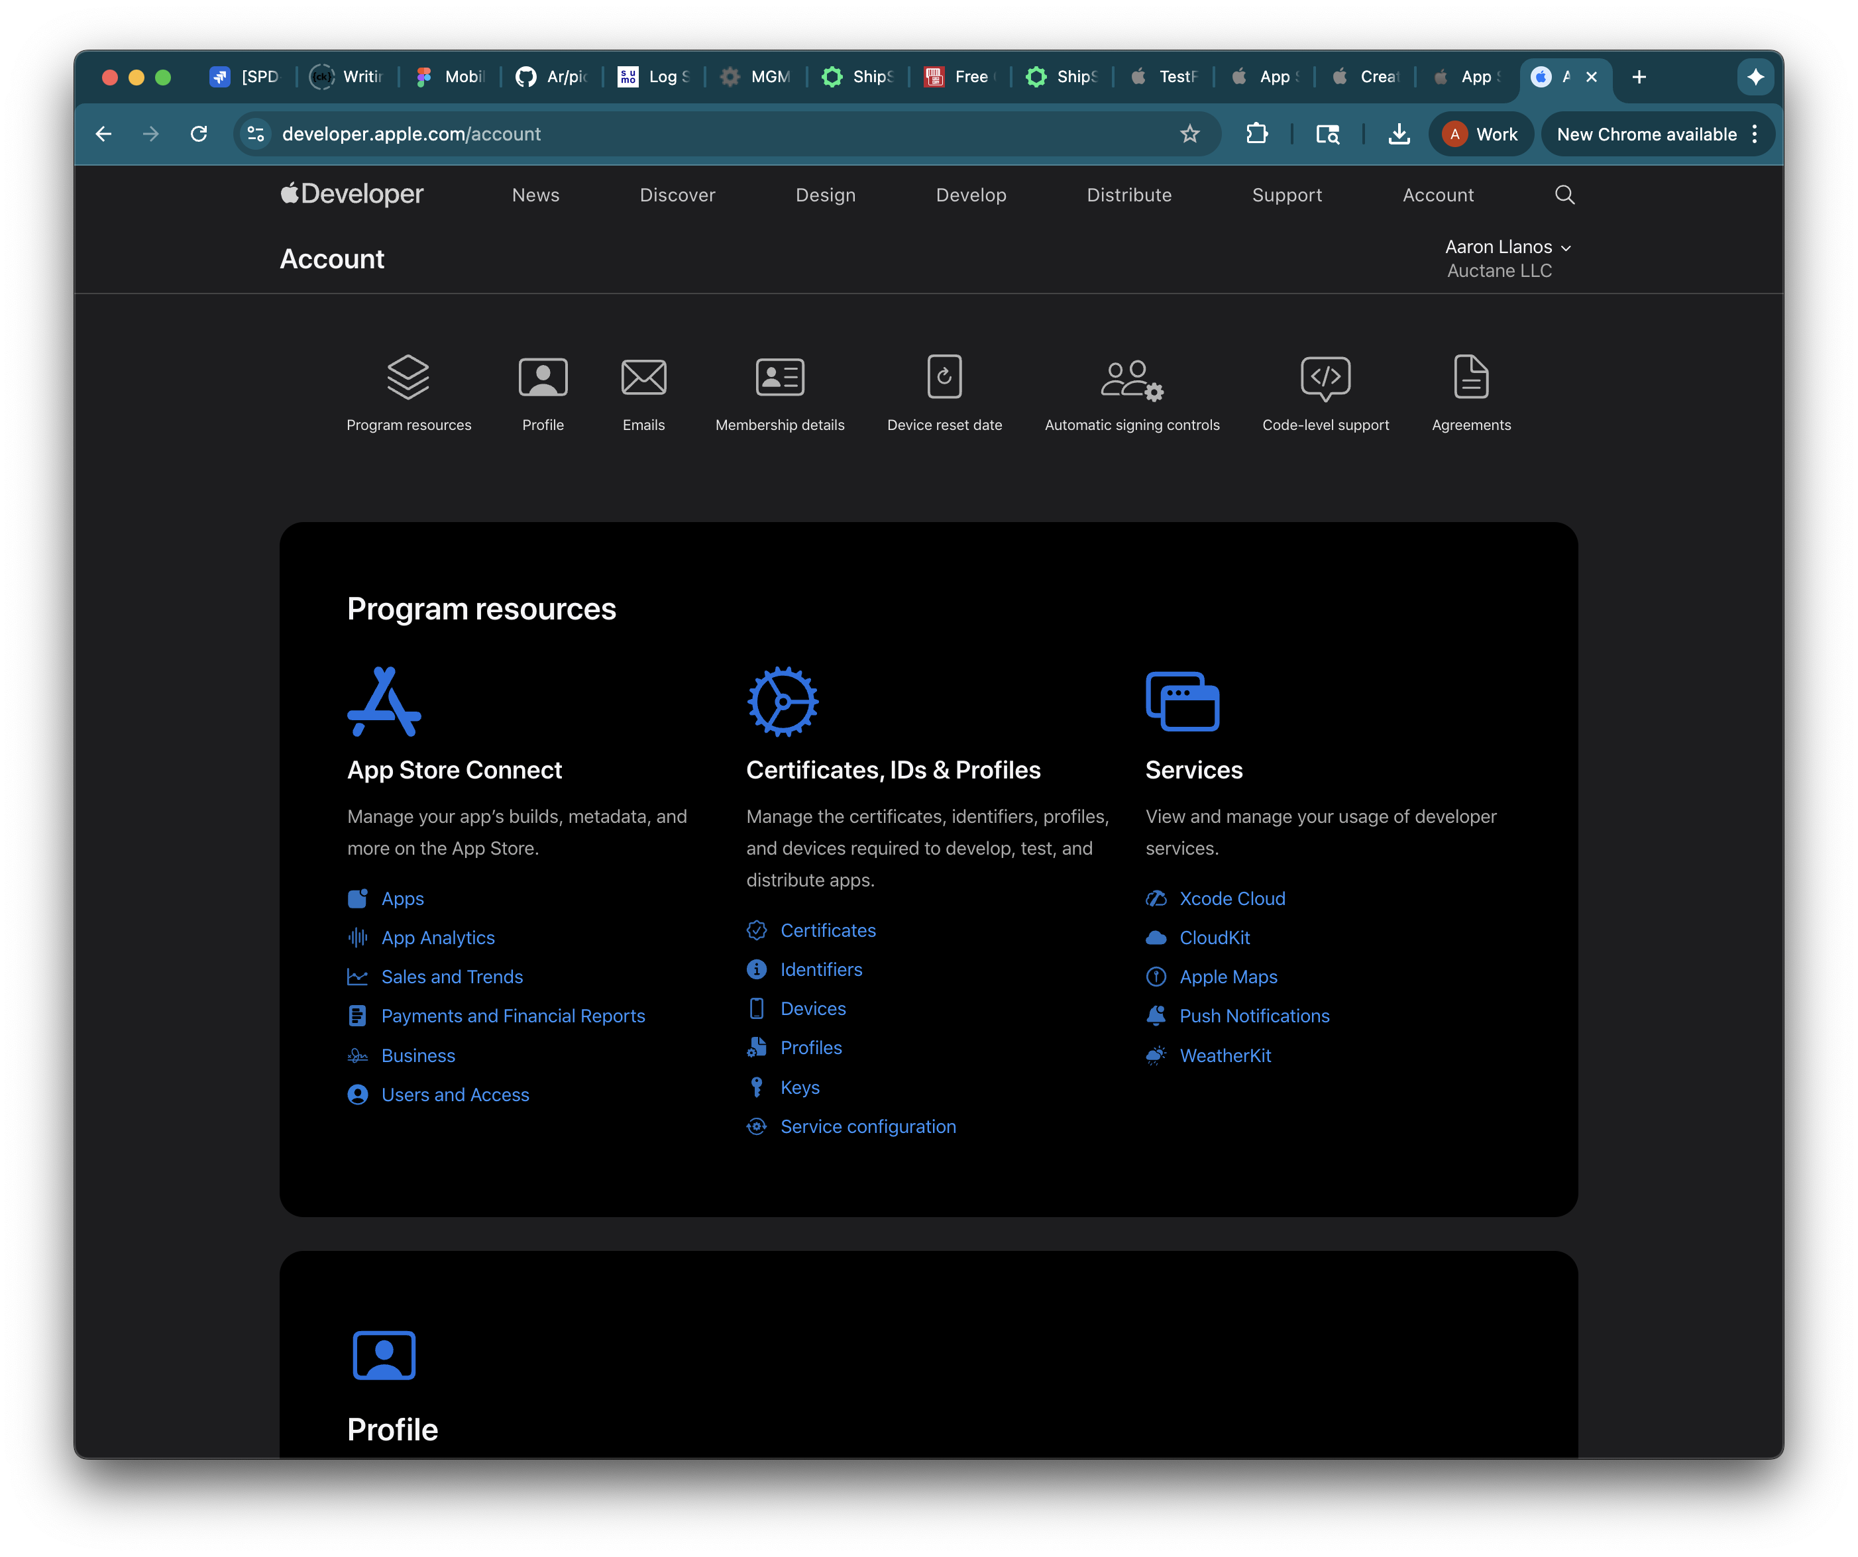
Task: Bookmark this page with the star icon
Action: click(1189, 134)
